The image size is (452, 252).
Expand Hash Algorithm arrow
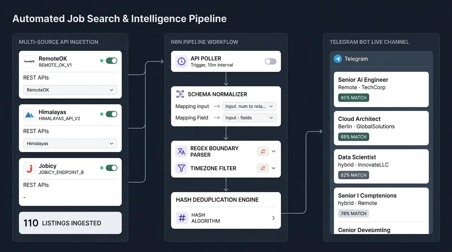(273, 218)
